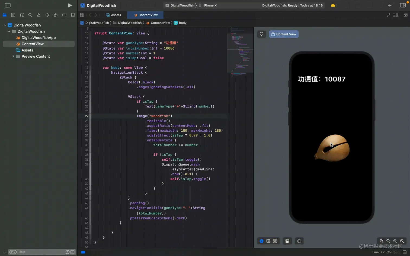Open the body symbol in jump bar
Screen dimensions: 410x256
tap(180, 23)
